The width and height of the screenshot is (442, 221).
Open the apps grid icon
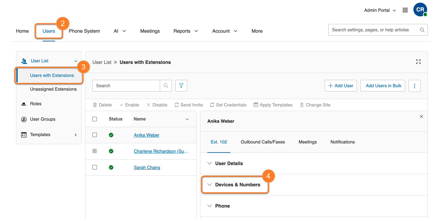coord(405,10)
